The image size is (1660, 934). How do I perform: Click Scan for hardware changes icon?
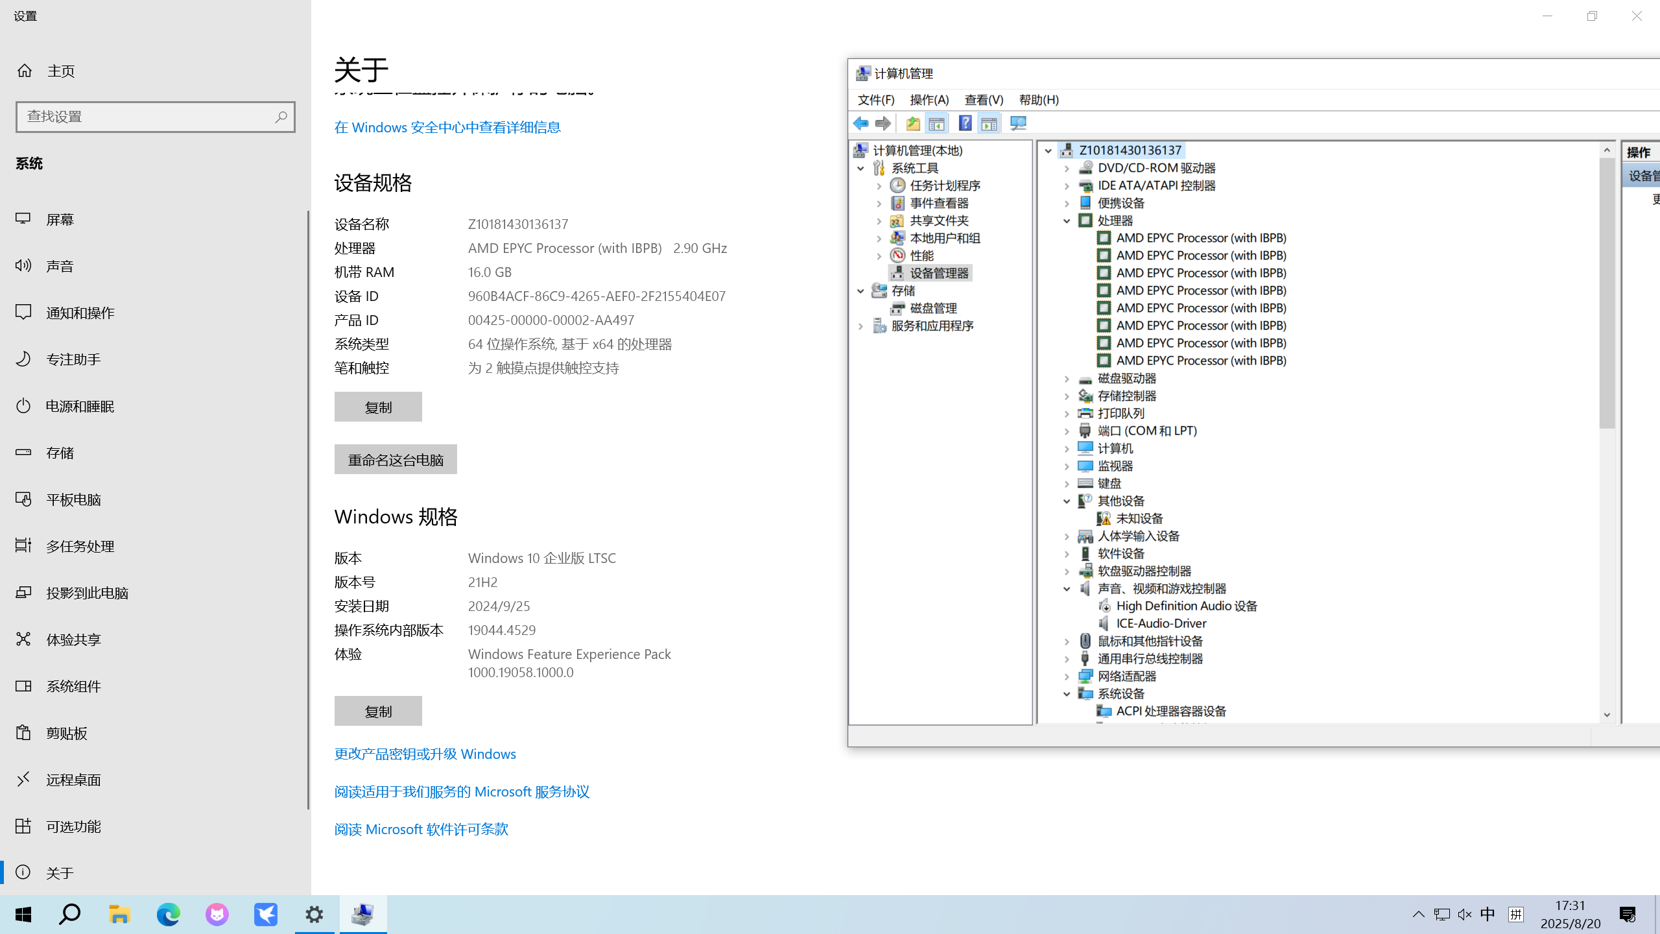(x=1018, y=123)
